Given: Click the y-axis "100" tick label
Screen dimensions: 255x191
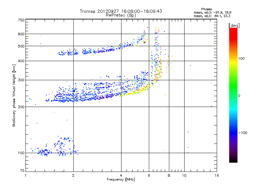Looking at the screenshot, I should 21,153.
